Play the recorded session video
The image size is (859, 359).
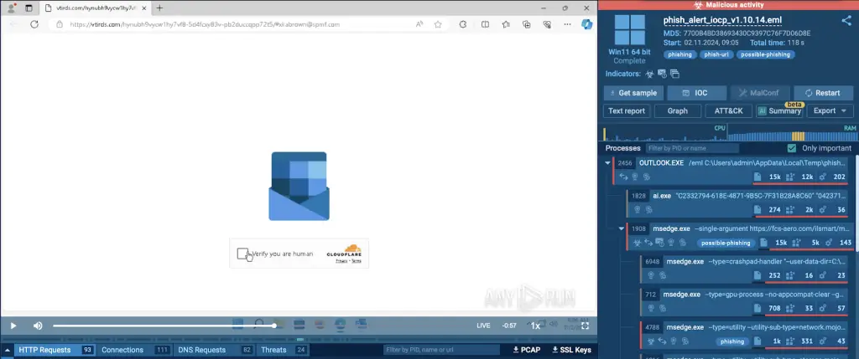[x=13, y=326]
